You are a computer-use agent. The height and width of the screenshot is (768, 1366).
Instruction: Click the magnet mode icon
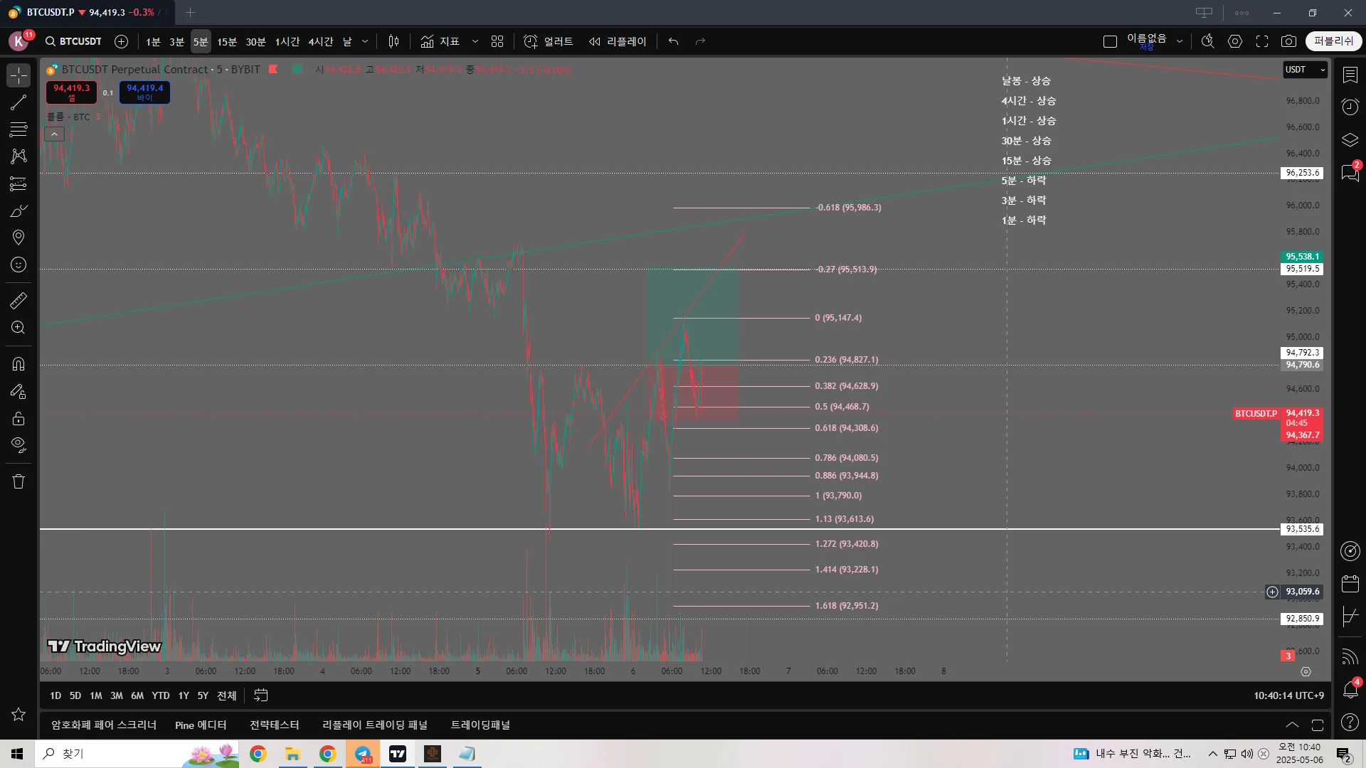point(18,364)
